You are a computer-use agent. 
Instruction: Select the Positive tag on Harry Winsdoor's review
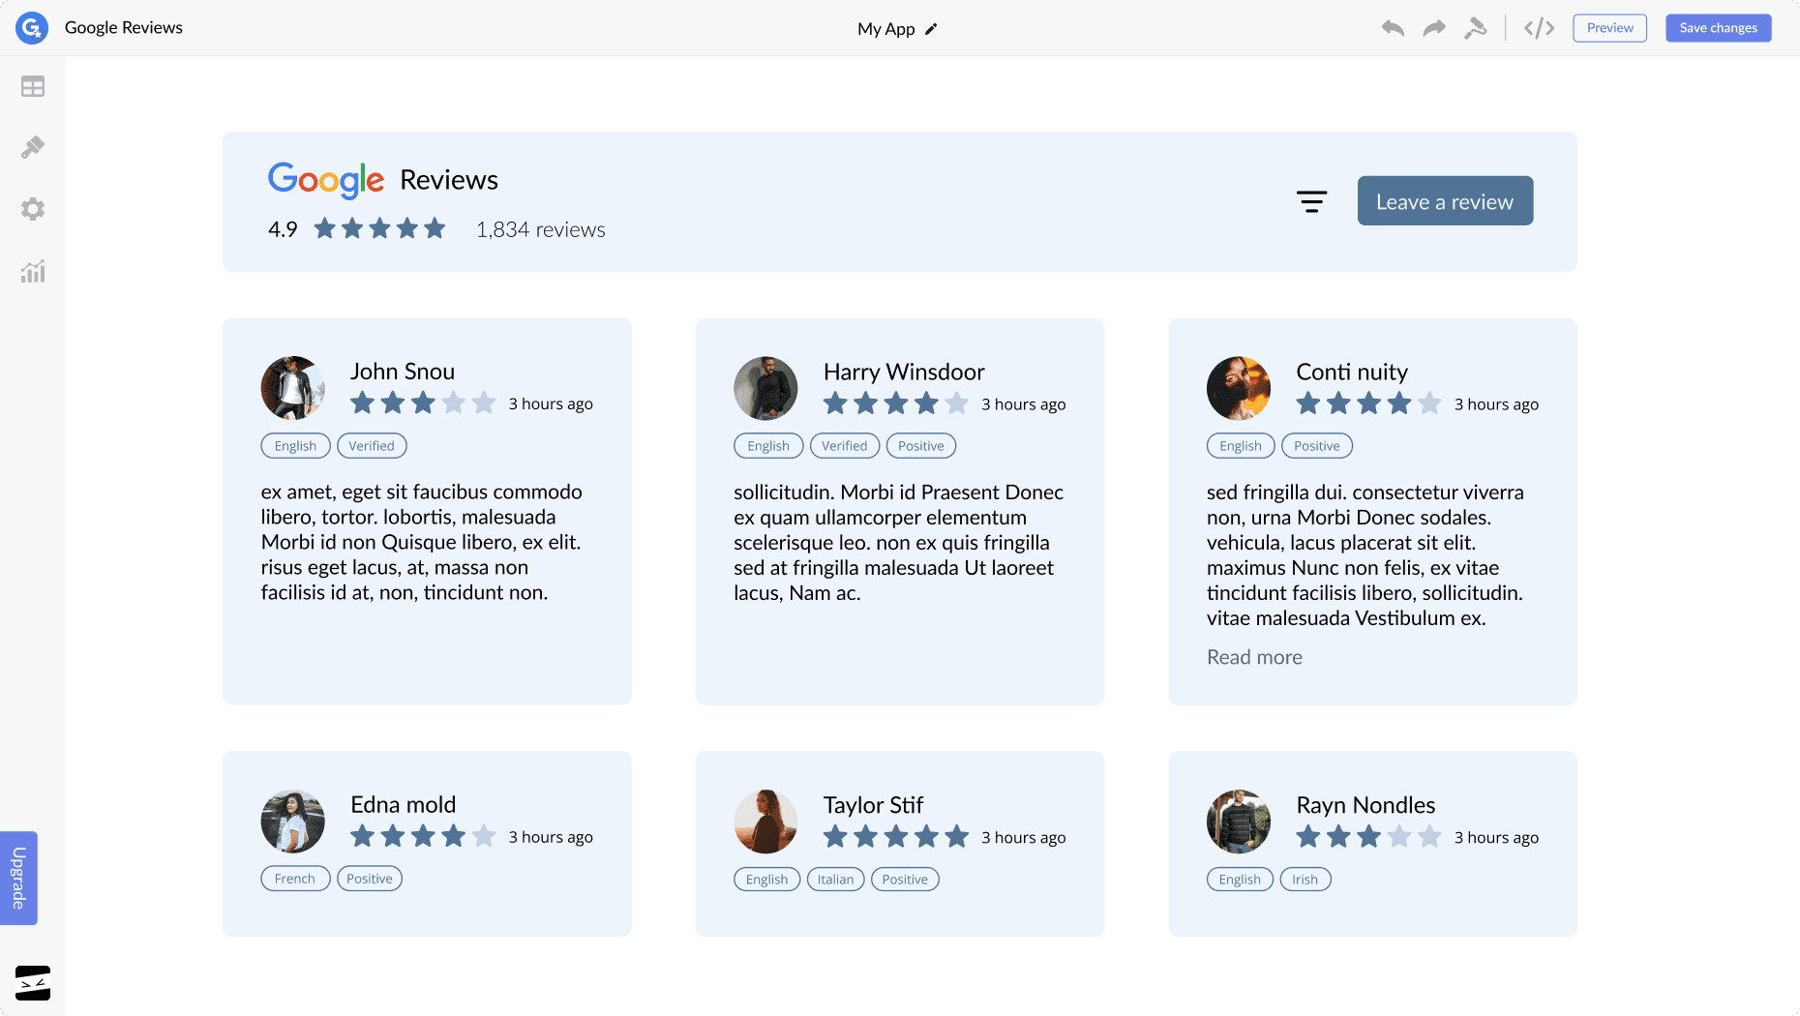pyautogui.click(x=921, y=446)
